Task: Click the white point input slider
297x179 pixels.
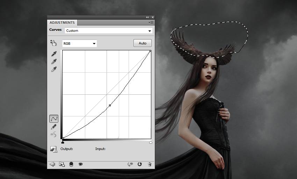Action: [151, 142]
